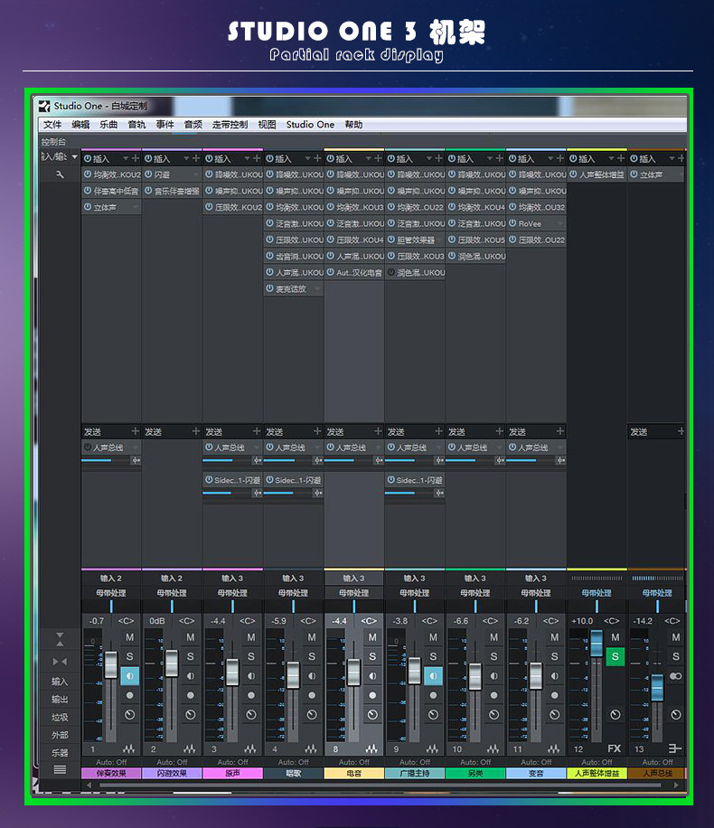
Task: Open inserts dropdown arrow on 伴奏效果 channel
Action: pyautogui.click(x=126, y=158)
